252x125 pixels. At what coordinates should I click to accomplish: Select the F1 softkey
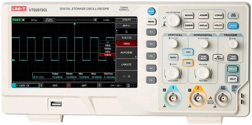[x=151, y=32]
